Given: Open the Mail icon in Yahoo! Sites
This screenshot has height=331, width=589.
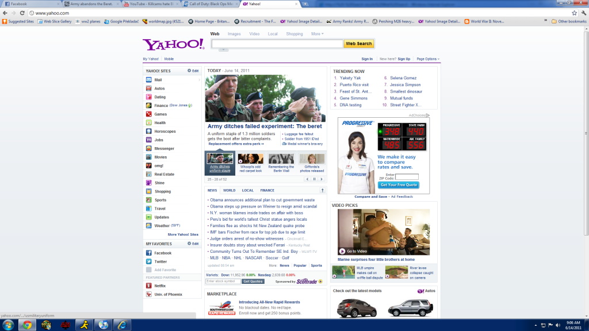Looking at the screenshot, I should pos(149,80).
